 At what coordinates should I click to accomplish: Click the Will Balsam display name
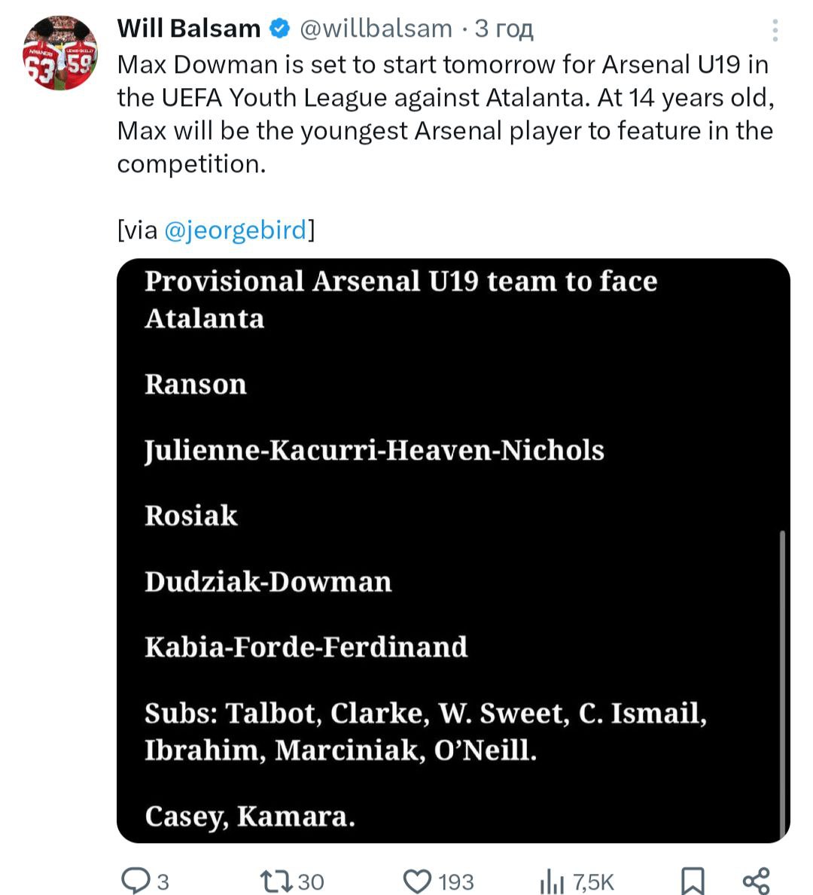(188, 29)
